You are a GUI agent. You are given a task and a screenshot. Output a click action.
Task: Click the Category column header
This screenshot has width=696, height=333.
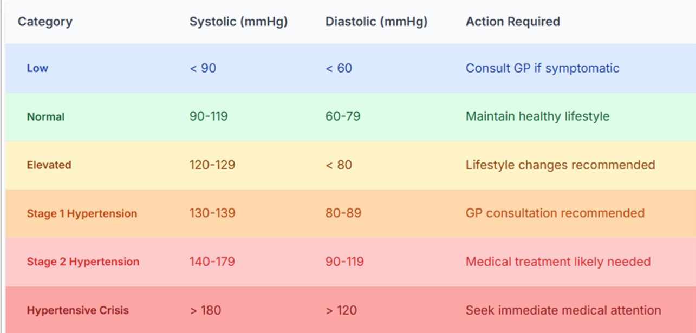coord(45,22)
